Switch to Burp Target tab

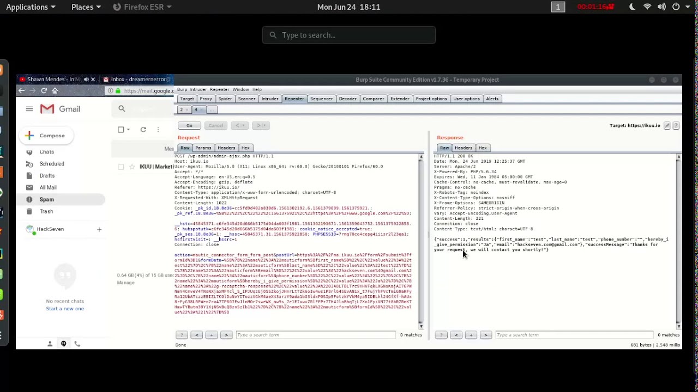tap(187, 99)
